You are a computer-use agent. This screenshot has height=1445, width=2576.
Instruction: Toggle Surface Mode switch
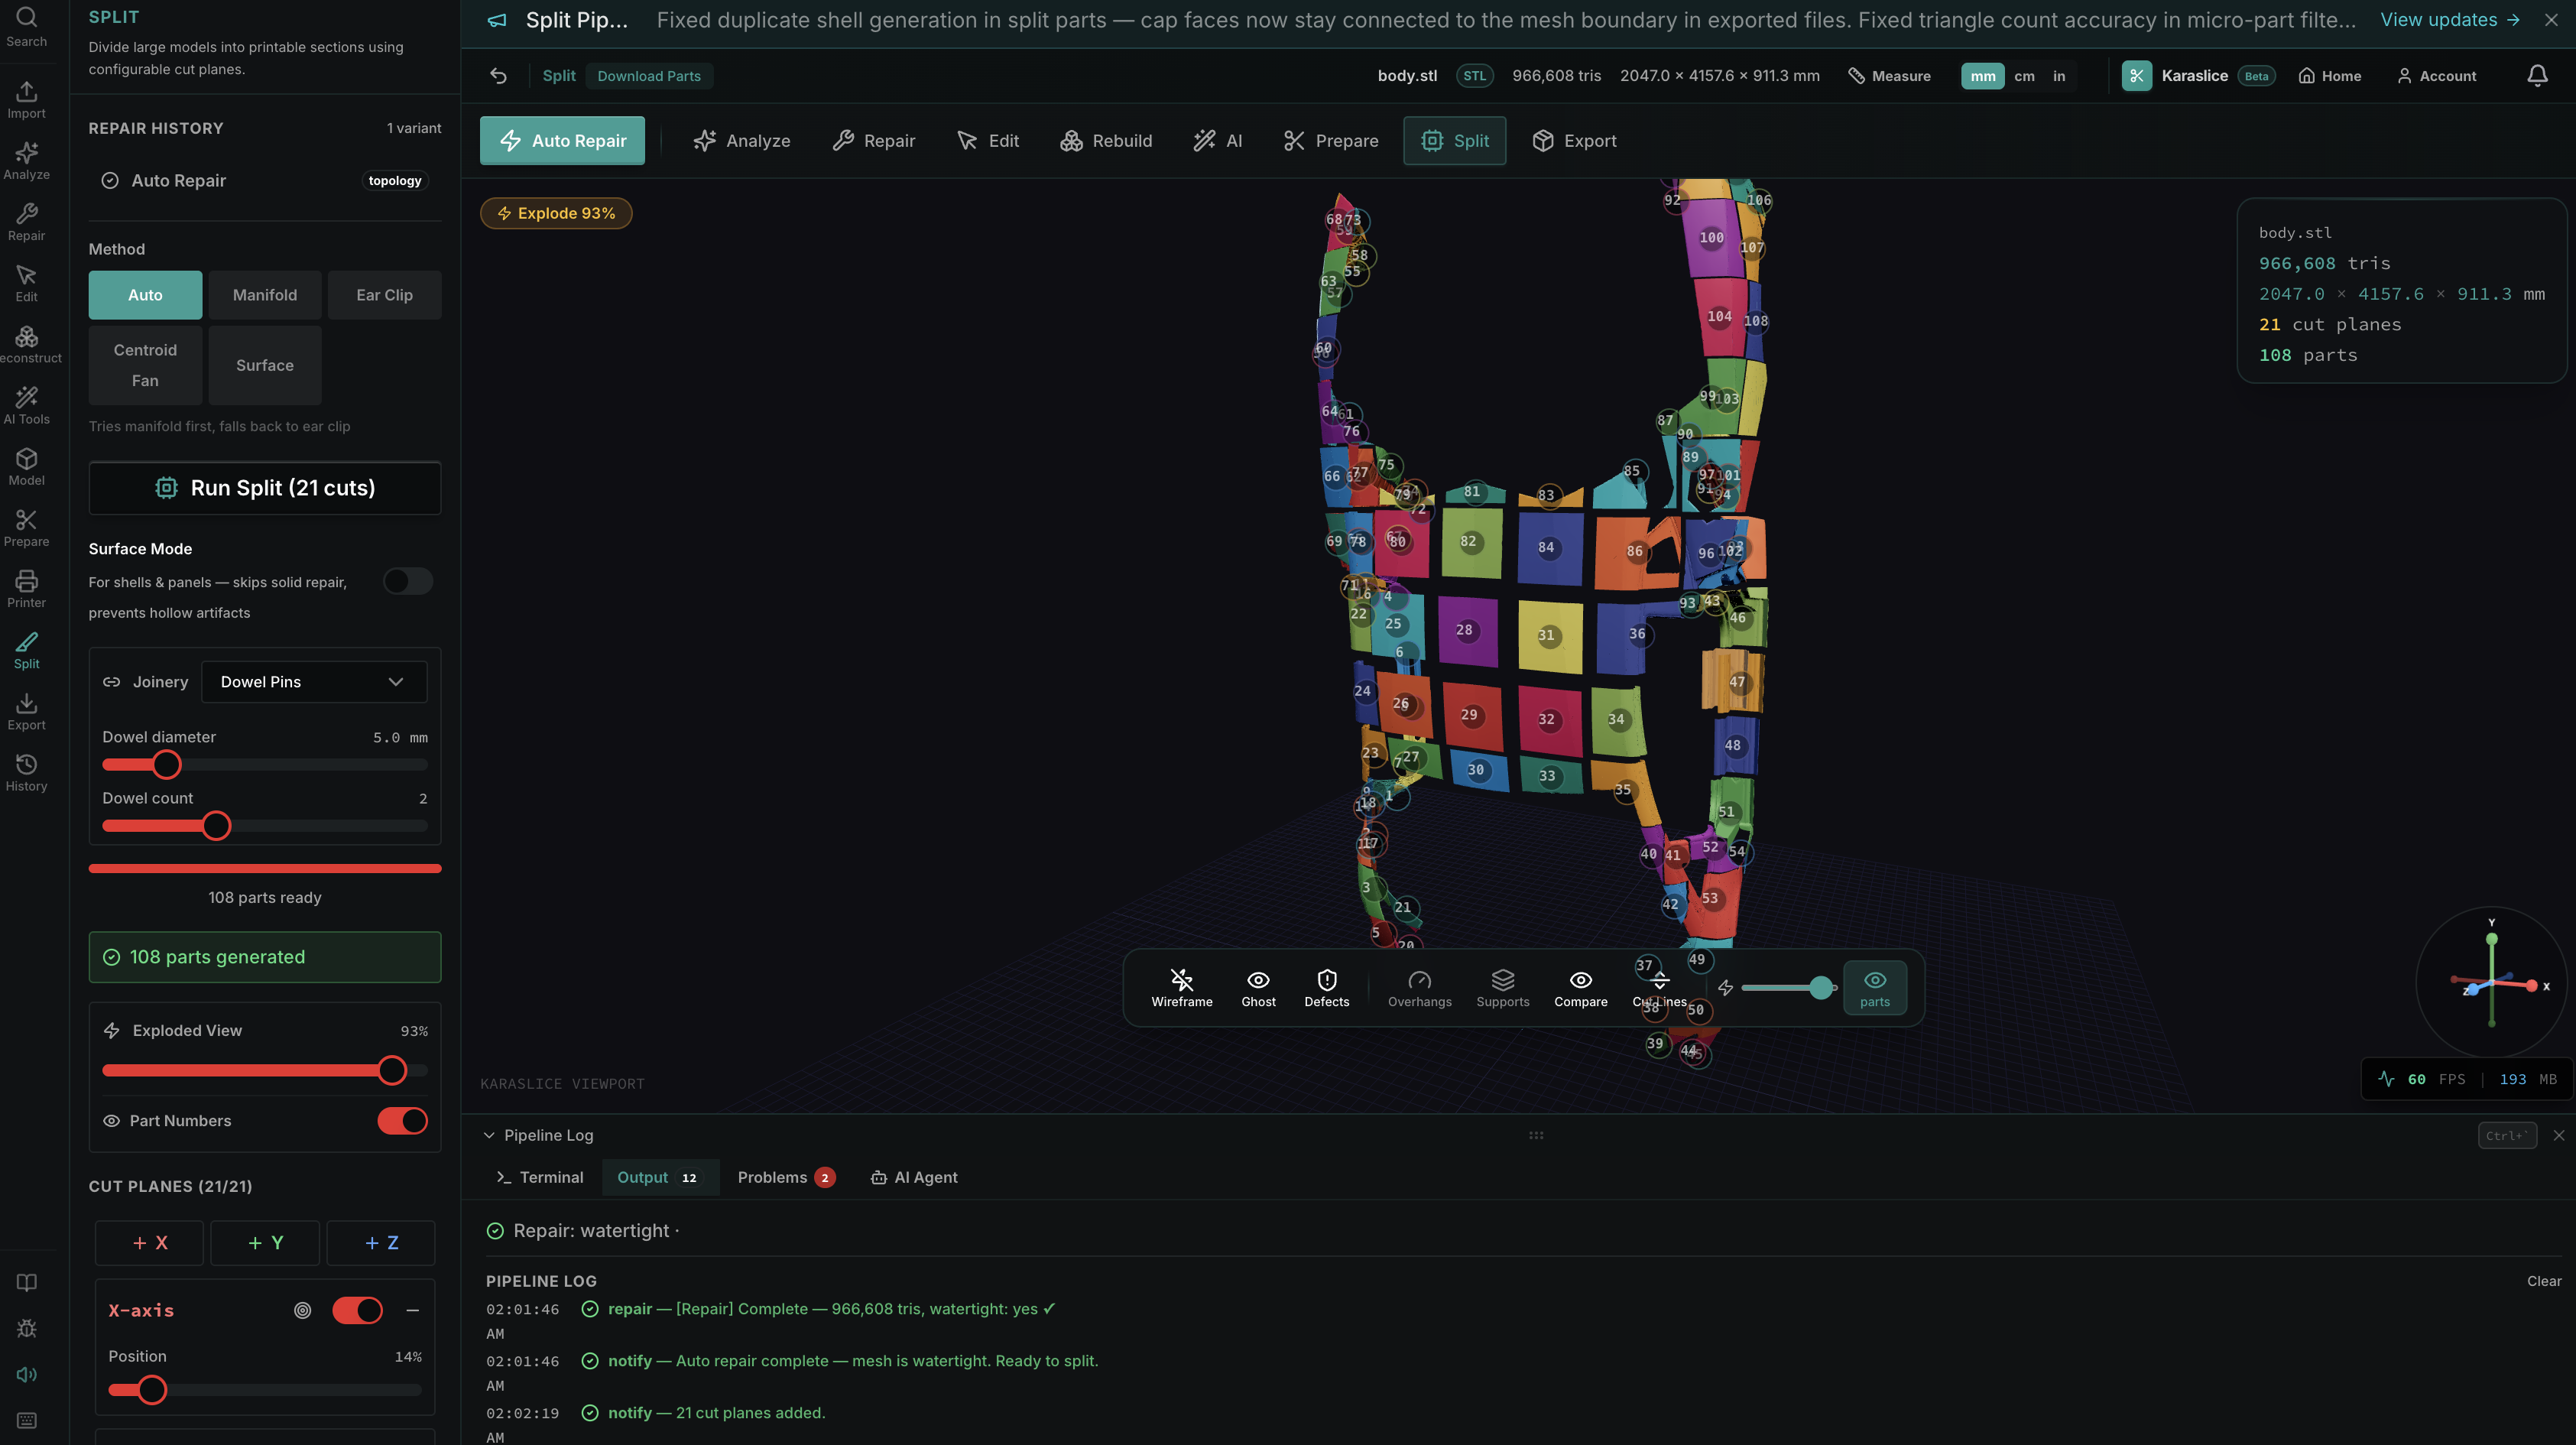tap(408, 581)
